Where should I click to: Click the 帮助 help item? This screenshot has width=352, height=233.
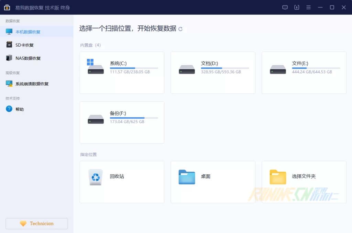tap(20, 109)
